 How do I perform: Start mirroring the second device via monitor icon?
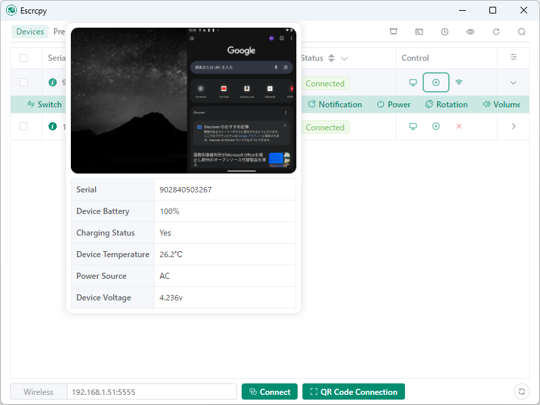(413, 126)
